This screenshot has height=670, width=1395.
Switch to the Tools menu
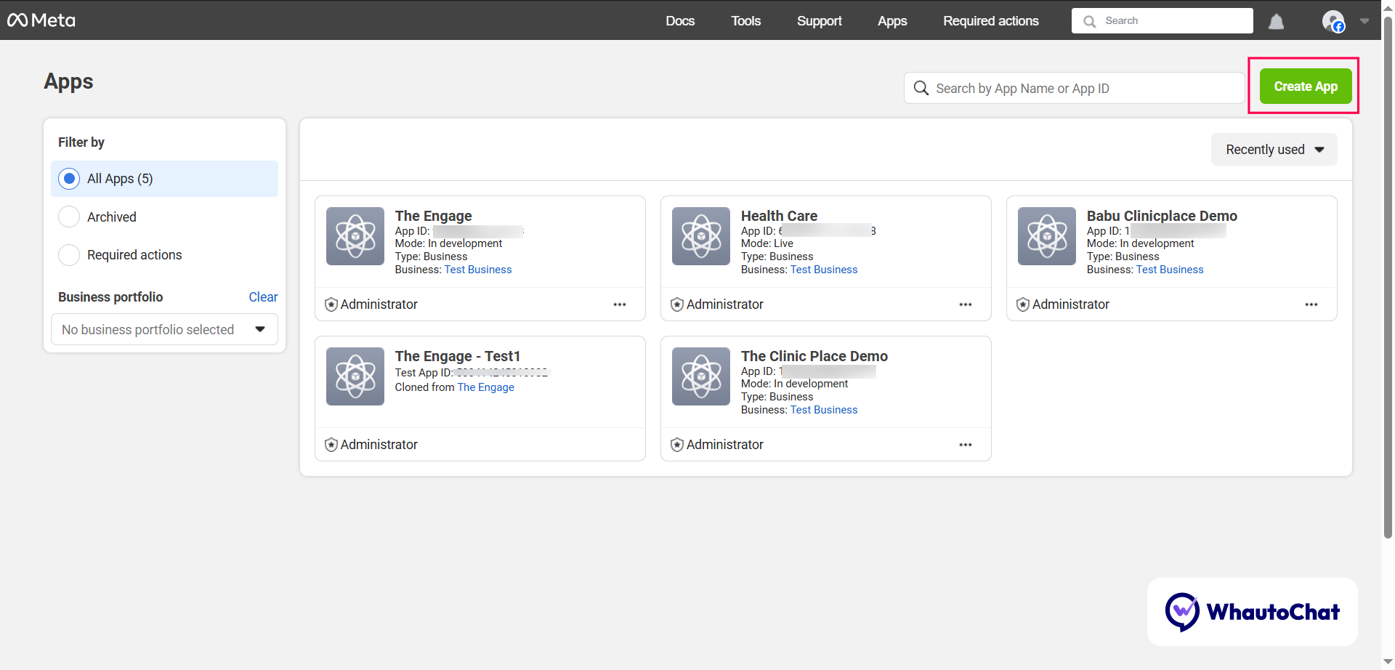(x=745, y=21)
